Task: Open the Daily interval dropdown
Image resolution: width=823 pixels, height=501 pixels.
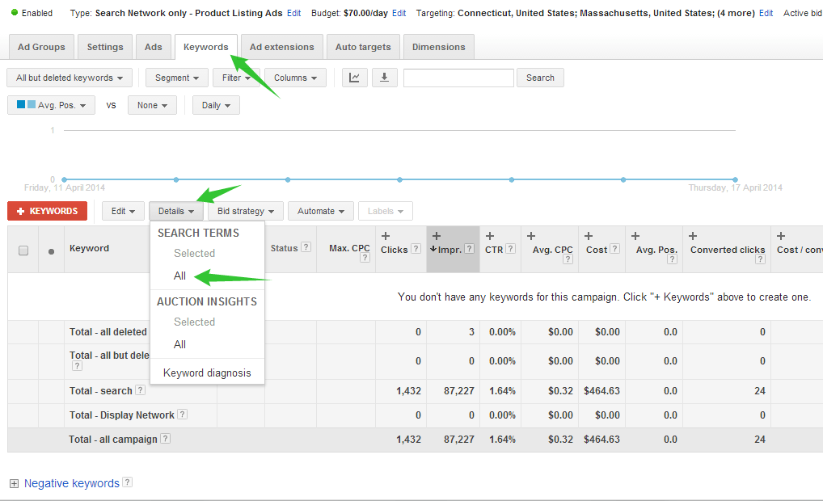Action: [x=216, y=105]
